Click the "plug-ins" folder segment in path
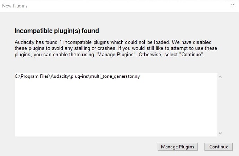Screen dimensions: 239x156 79,76
